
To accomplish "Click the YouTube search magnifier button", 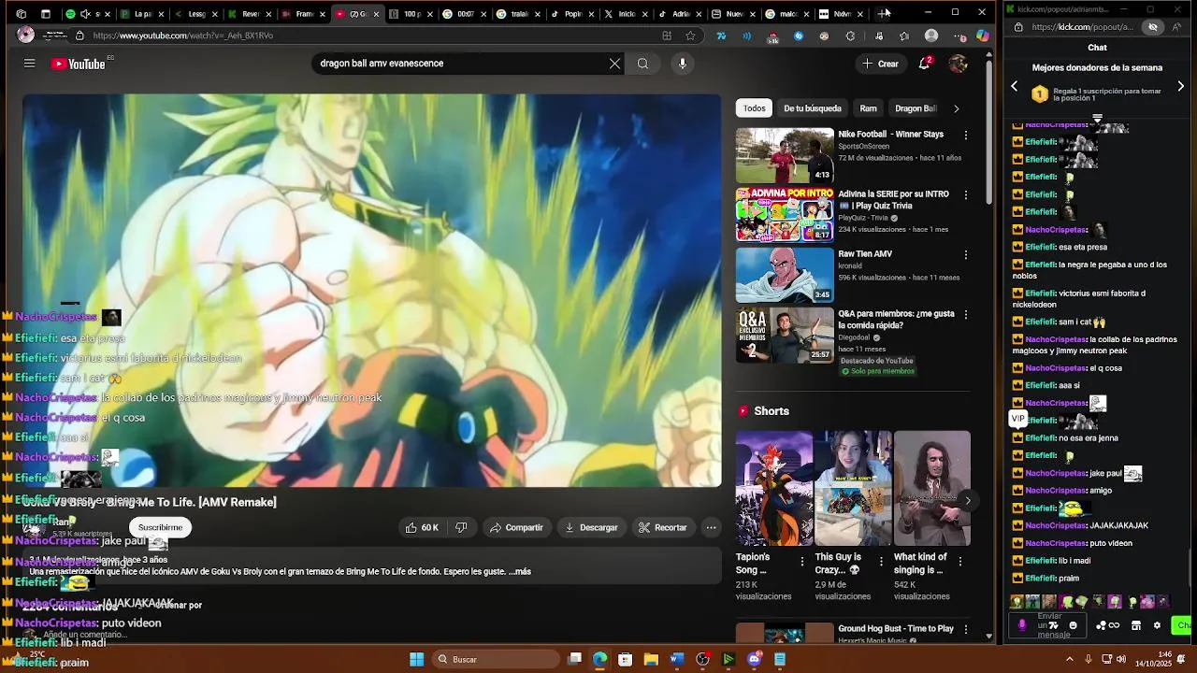I will pyautogui.click(x=642, y=64).
